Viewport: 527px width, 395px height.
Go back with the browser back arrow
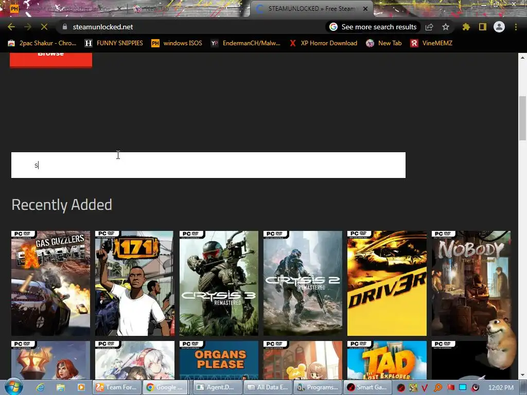pos(11,27)
